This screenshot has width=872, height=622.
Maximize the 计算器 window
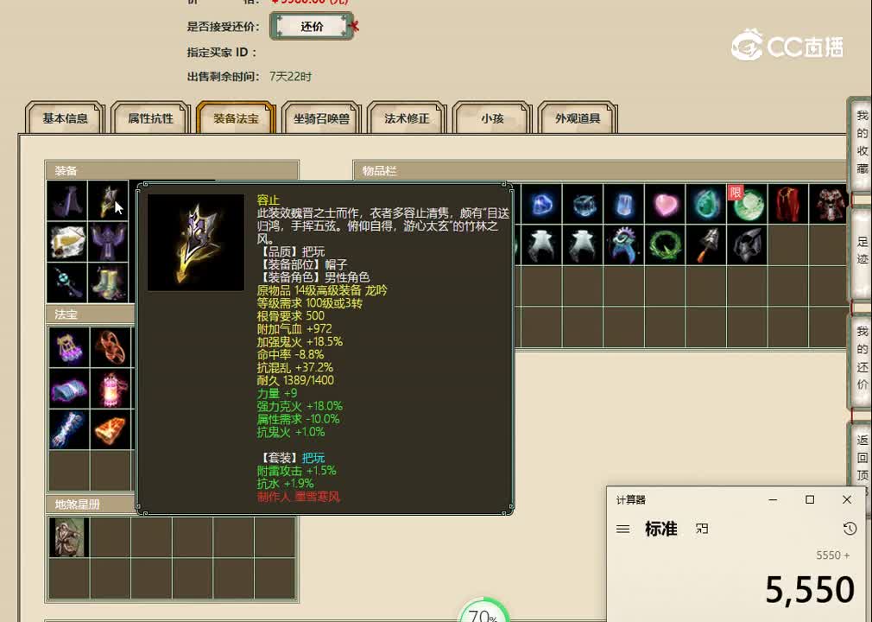click(x=810, y=499)
